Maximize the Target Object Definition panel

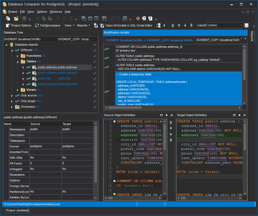click(234, 115)
